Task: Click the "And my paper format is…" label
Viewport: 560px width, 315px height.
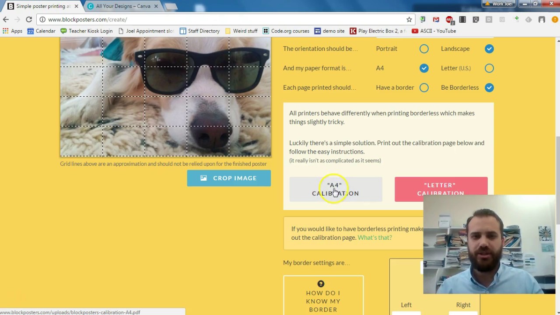Action: point(317,68)
